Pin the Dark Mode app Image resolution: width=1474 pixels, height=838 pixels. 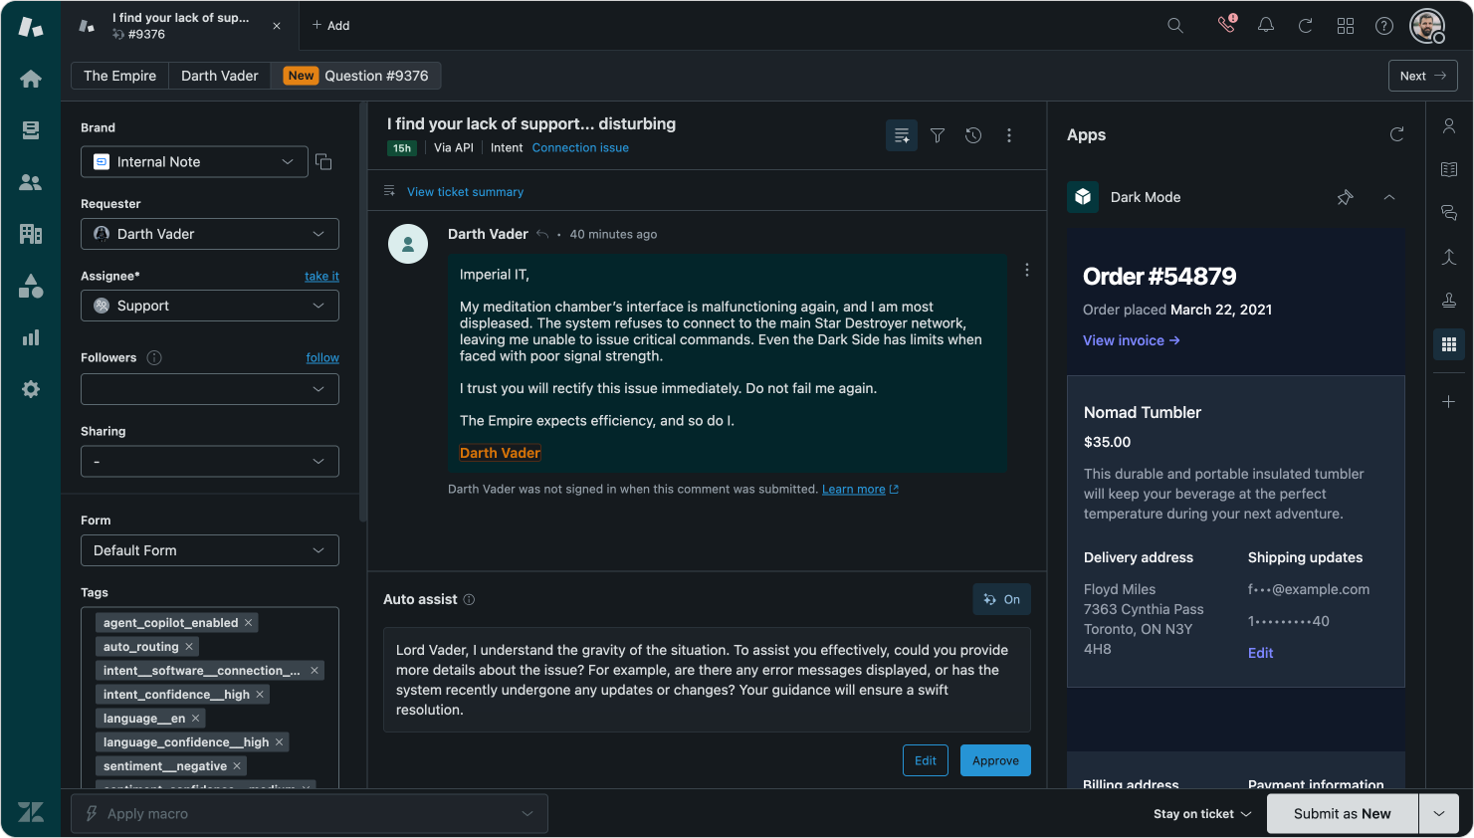1346,197
